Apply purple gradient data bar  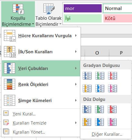click(x=113, y=88)
